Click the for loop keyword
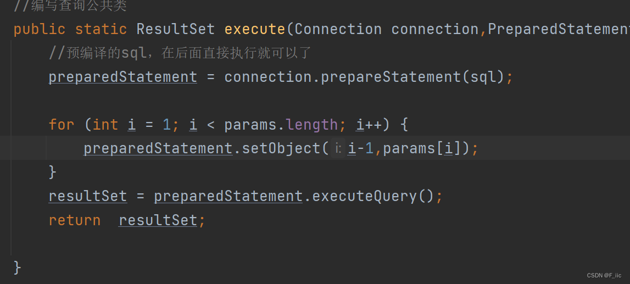Image resolution: width=630 pixels, height=284 pixels. coord(61,125)
